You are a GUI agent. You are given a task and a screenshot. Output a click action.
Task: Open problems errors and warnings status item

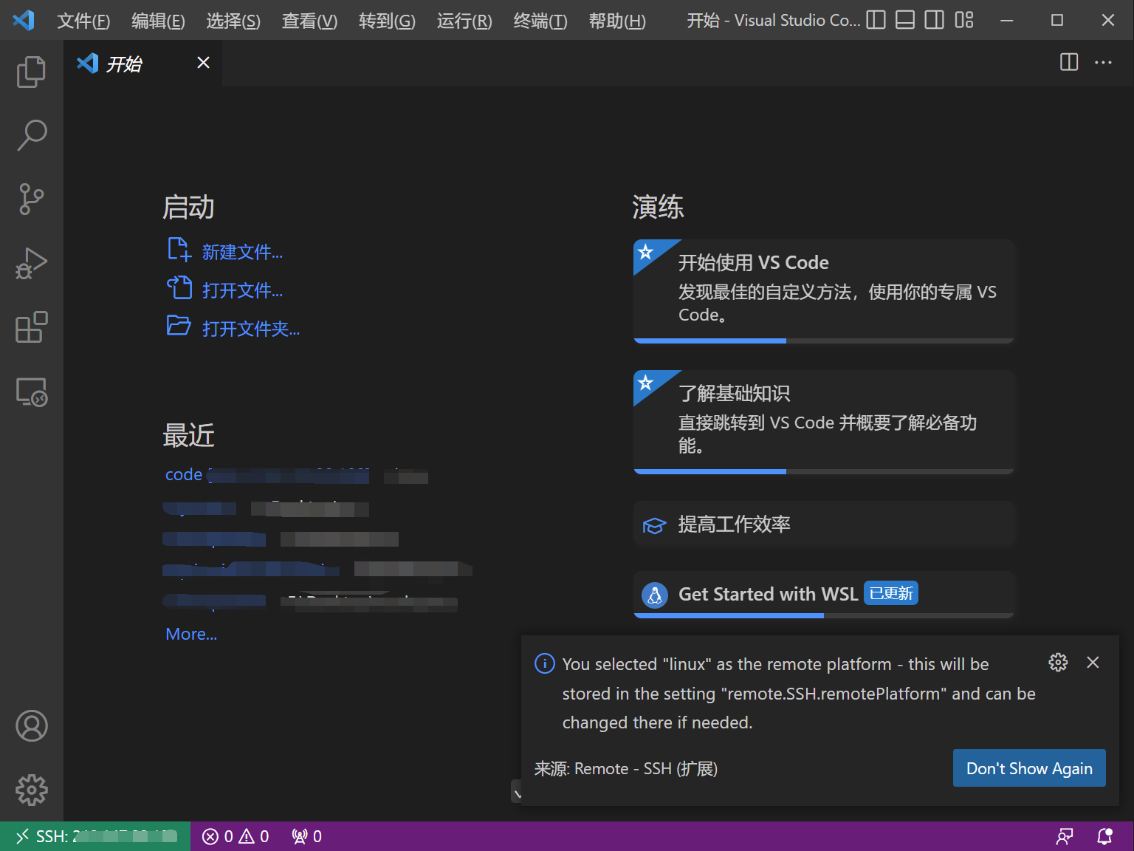coord(236,836)
